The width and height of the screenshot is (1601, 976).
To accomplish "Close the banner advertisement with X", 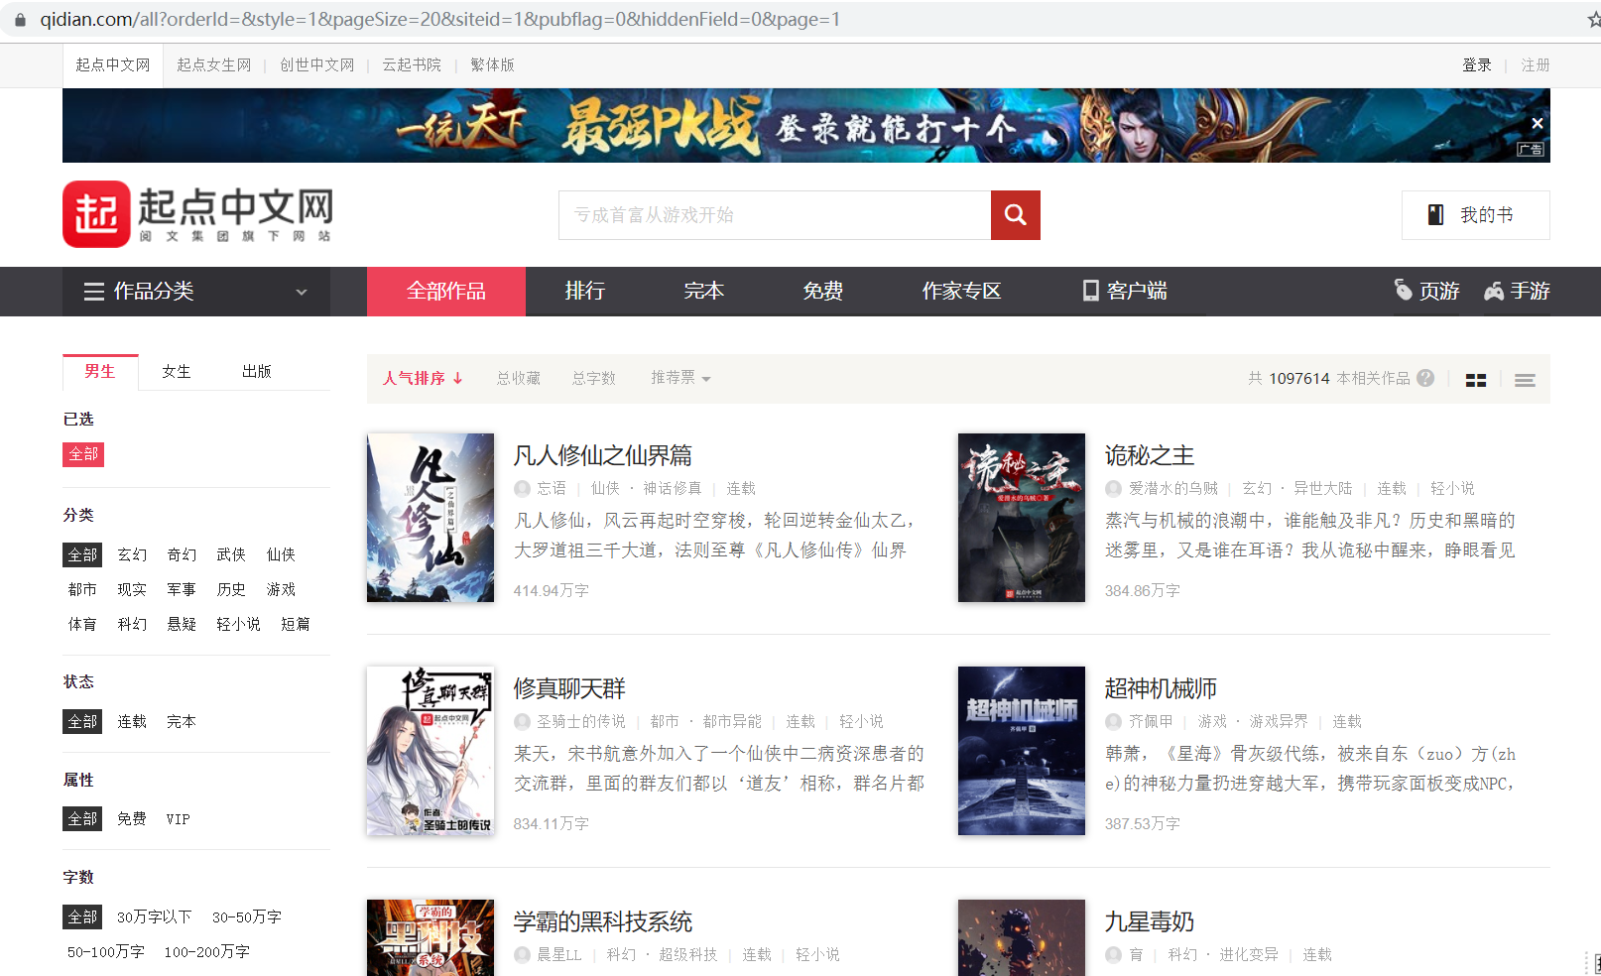I will (1537, 124).
